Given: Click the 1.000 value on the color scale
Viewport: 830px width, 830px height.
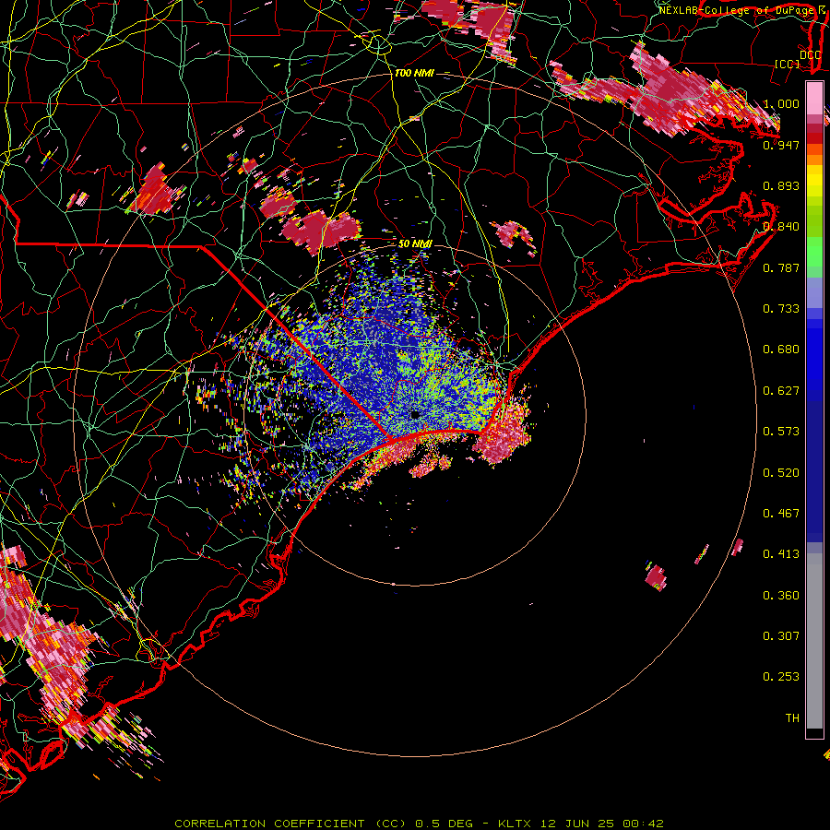Looking at the screenshot, I should click(x=781, y=103).
